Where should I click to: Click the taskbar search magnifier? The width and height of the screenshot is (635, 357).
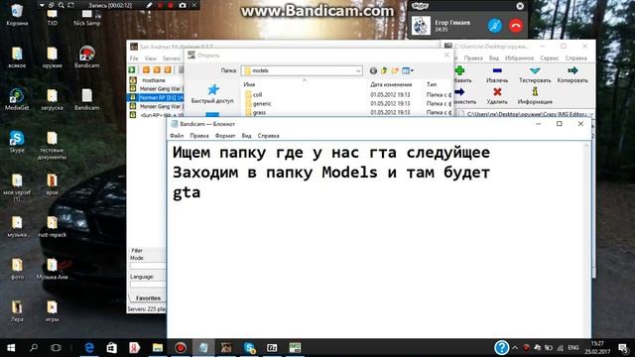[x=34, y=347]
